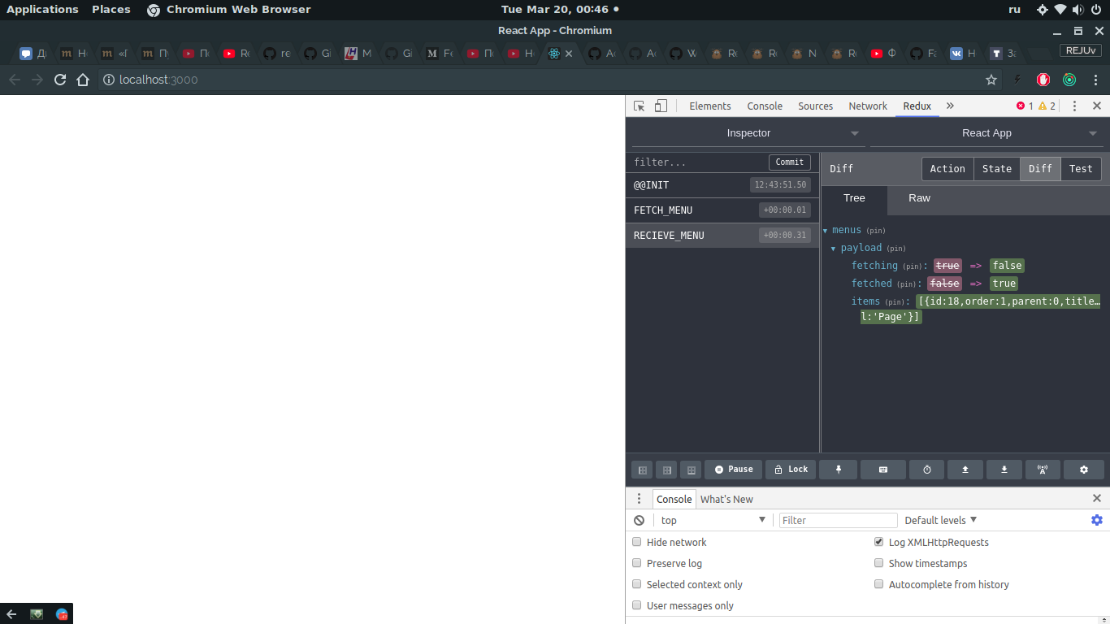Click the console Filter input field

pos(839,520)
